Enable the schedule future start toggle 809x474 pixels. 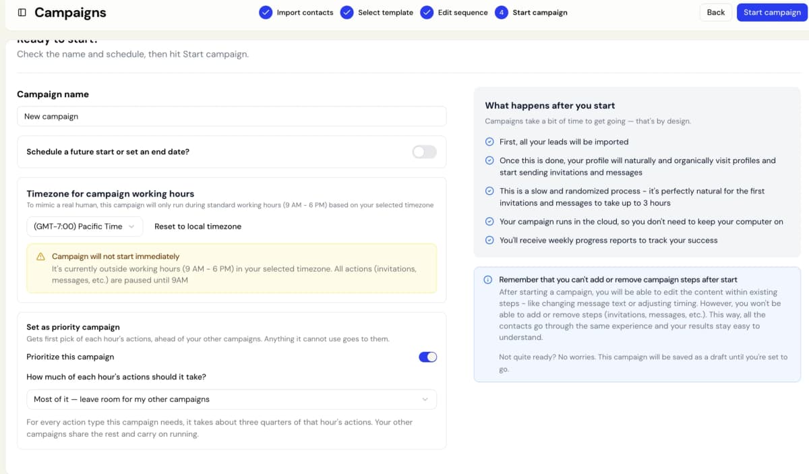pos(425,152)
